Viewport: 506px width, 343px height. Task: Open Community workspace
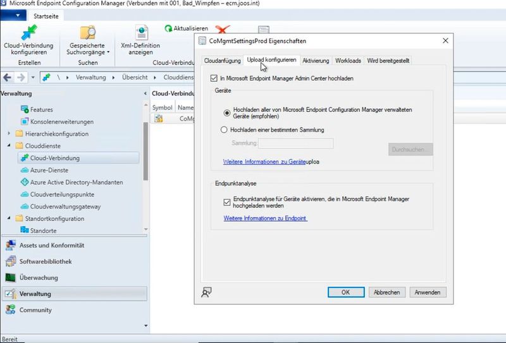click(x=74, y=310)
